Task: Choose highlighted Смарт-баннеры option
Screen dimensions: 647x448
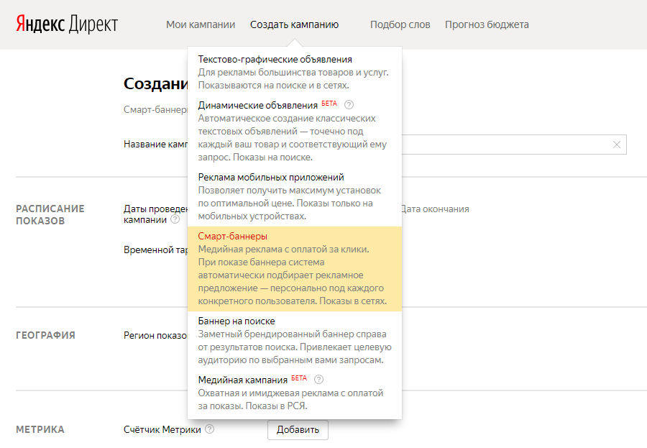Action: (295, 268)
